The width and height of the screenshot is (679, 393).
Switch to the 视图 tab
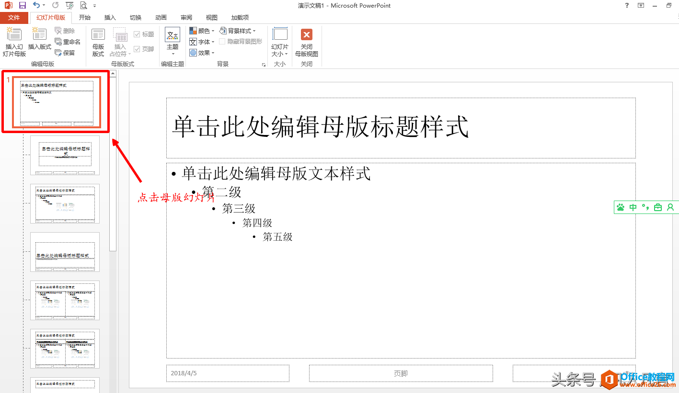pos(211,17)
